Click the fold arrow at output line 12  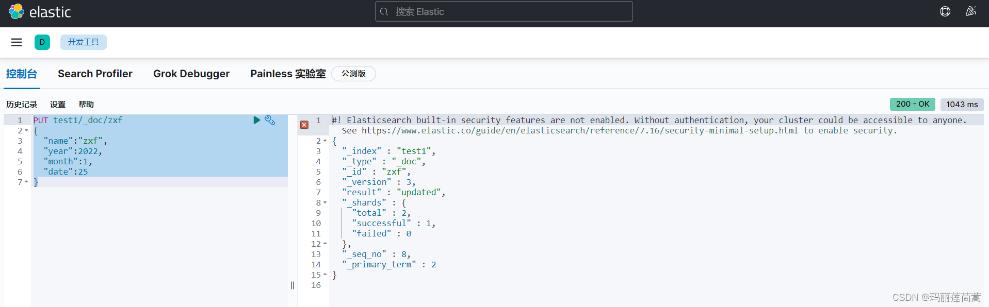coord(325,244)
